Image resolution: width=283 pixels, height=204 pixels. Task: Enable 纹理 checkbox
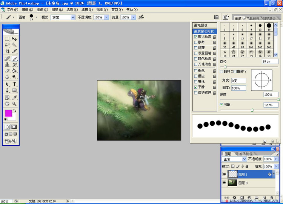195,48
